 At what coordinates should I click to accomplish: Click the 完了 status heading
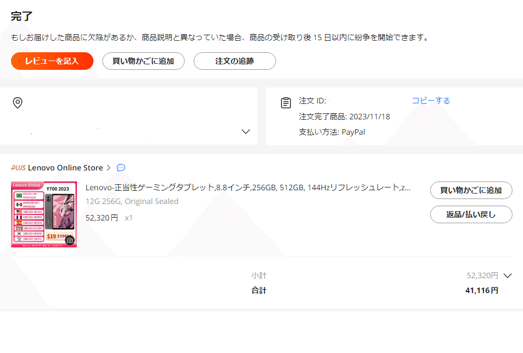[21, 16]
